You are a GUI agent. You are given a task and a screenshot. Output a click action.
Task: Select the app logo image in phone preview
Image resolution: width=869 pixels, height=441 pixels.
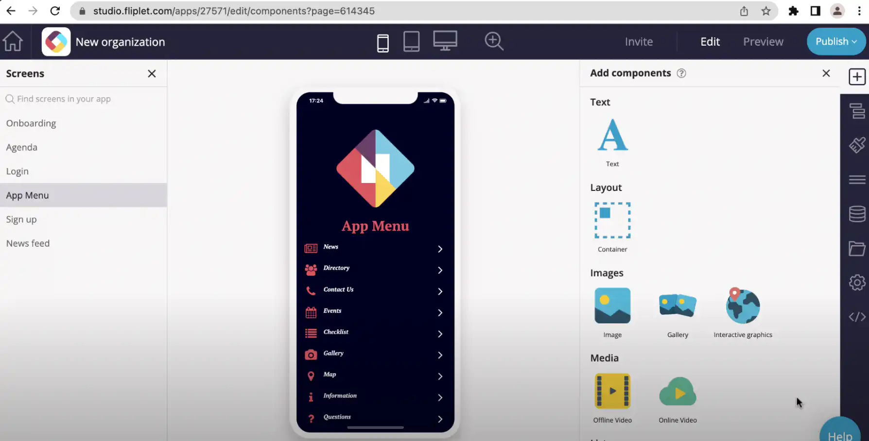pyautogui.click(x=375, y=169)
